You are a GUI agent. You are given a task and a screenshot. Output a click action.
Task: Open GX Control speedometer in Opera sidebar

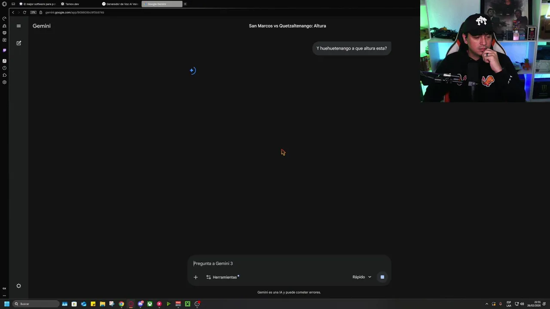(x=4, y=18)
